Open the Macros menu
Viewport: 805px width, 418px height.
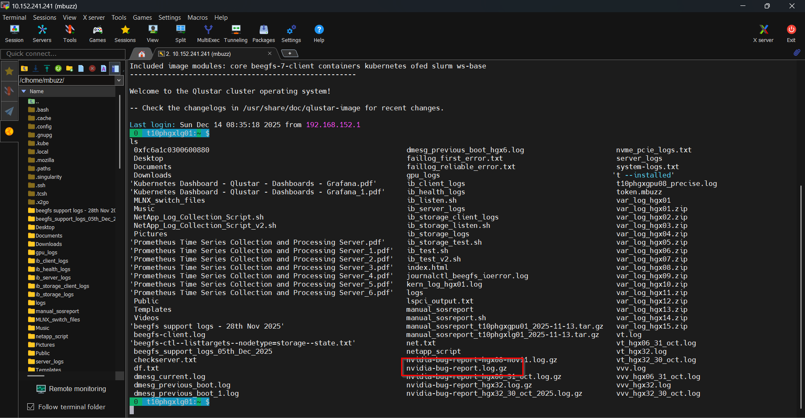197,18
